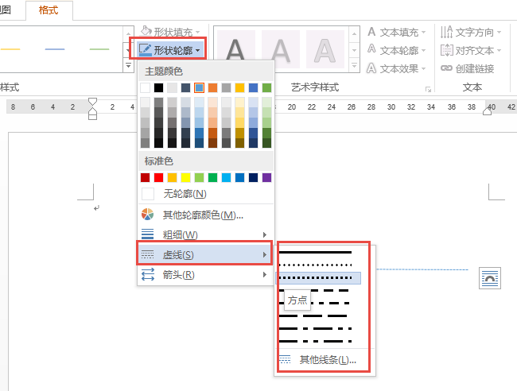Click the right indent marker on ruler
This screenshot has width=517, height=391.
[x=487, y=112]
